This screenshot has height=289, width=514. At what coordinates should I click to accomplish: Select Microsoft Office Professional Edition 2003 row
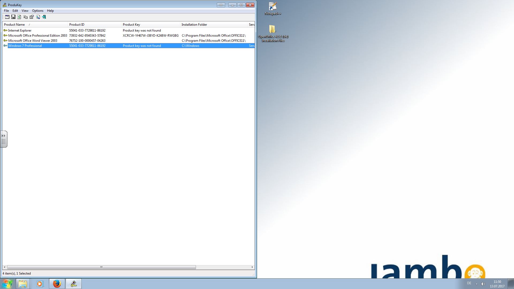point(38,36)
